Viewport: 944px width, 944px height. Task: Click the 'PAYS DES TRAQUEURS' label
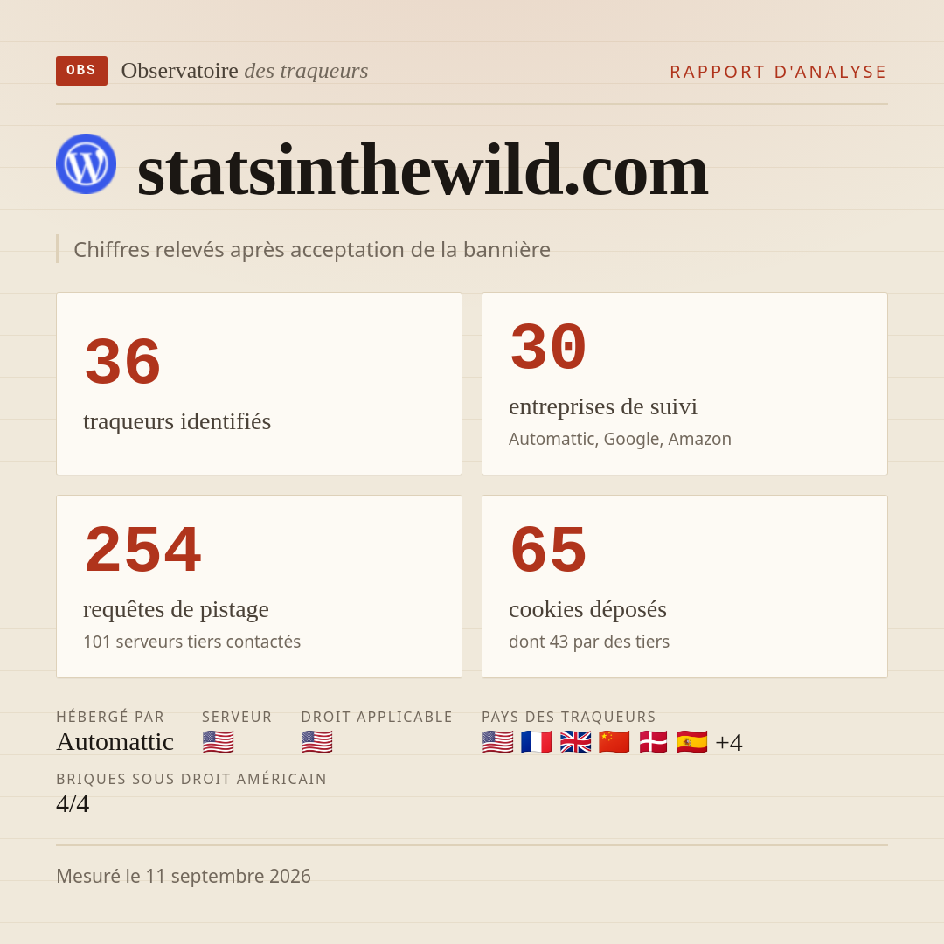pos(569,717)
